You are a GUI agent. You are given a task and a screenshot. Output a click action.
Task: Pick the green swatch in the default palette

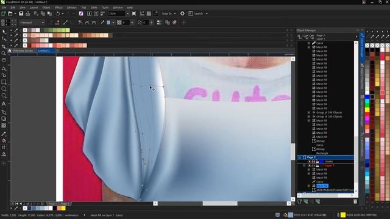point(367,105)
